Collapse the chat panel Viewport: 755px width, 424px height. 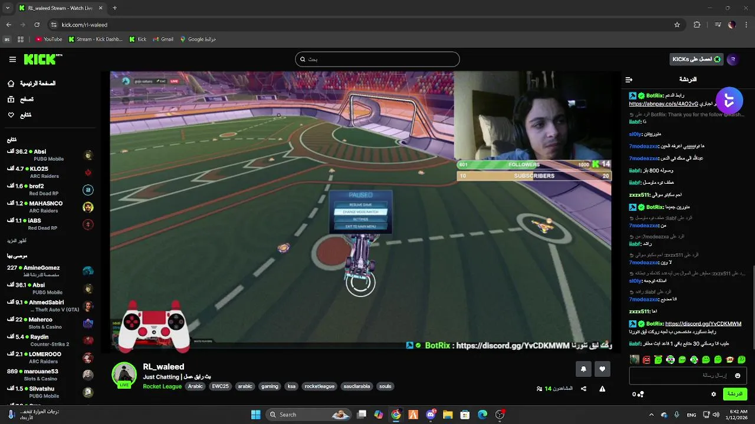[629, 79]
